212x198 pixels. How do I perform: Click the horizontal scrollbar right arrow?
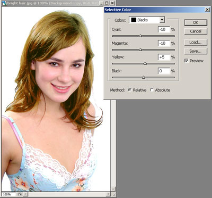[x=108, y=194]
